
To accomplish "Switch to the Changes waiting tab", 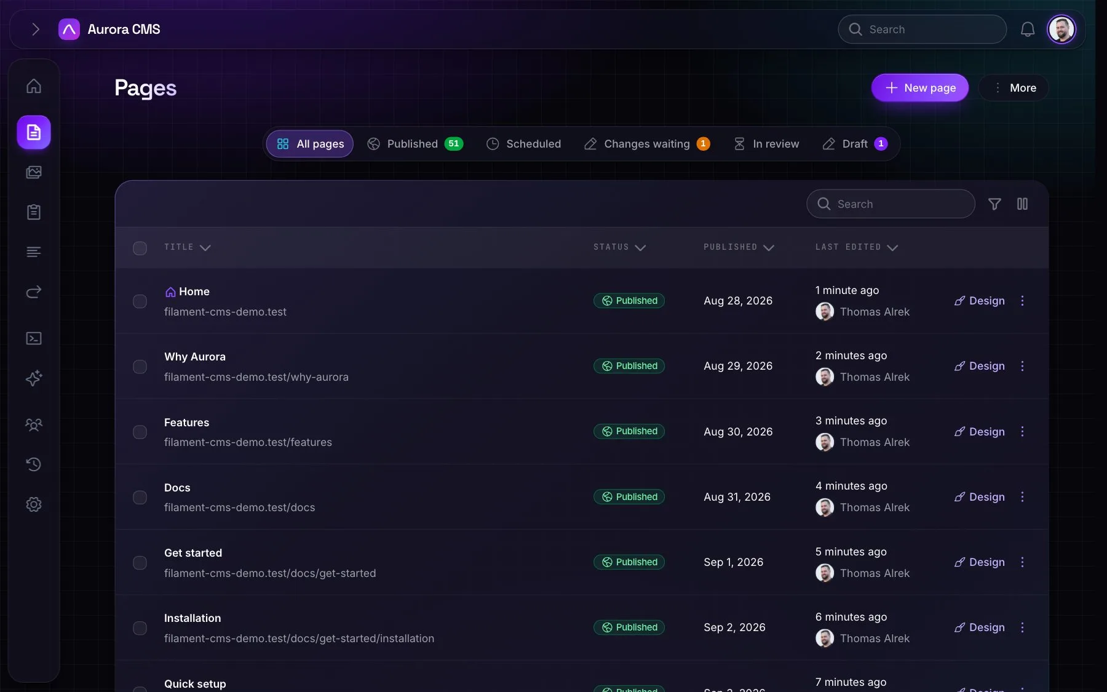I will click(x=647, y=144).
